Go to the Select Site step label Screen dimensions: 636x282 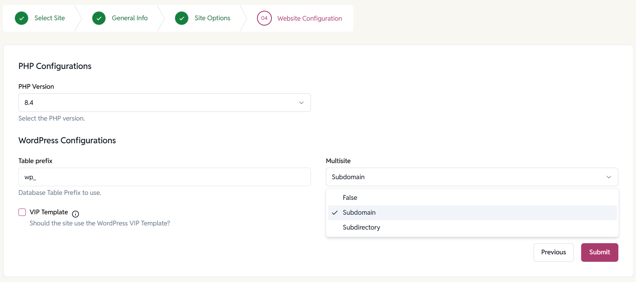50,18
